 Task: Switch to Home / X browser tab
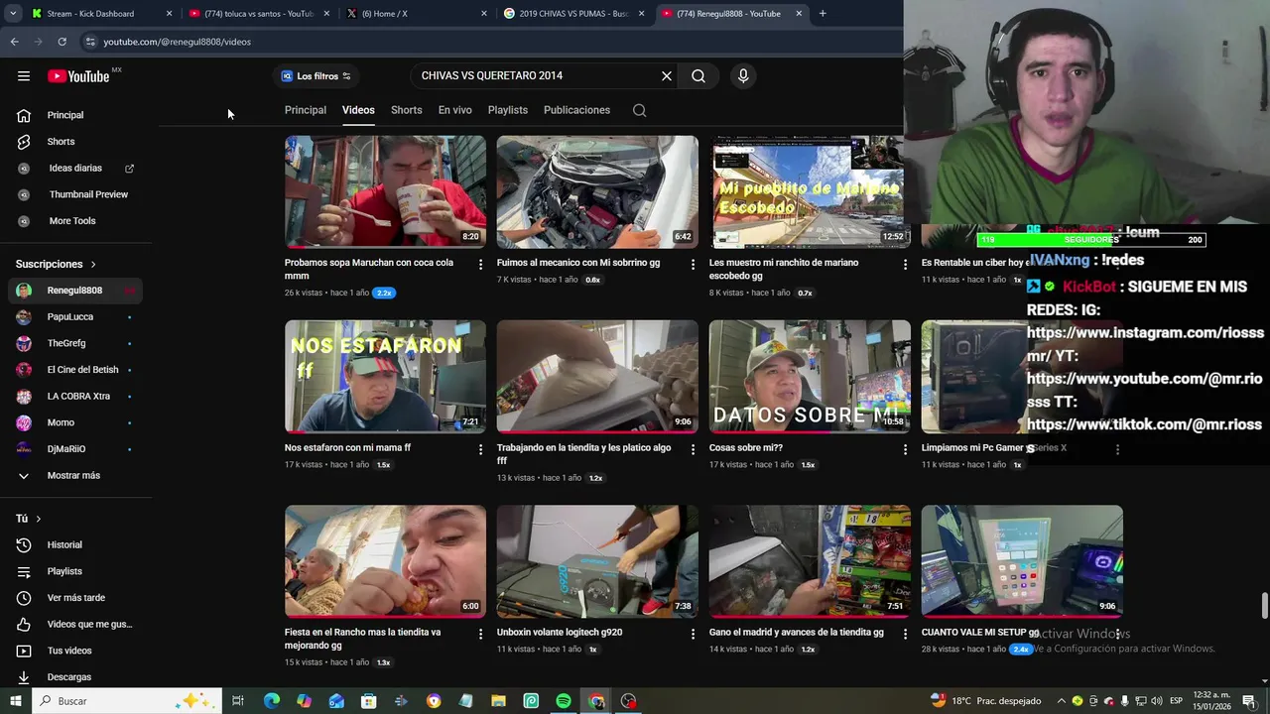[x=415, y=14]
